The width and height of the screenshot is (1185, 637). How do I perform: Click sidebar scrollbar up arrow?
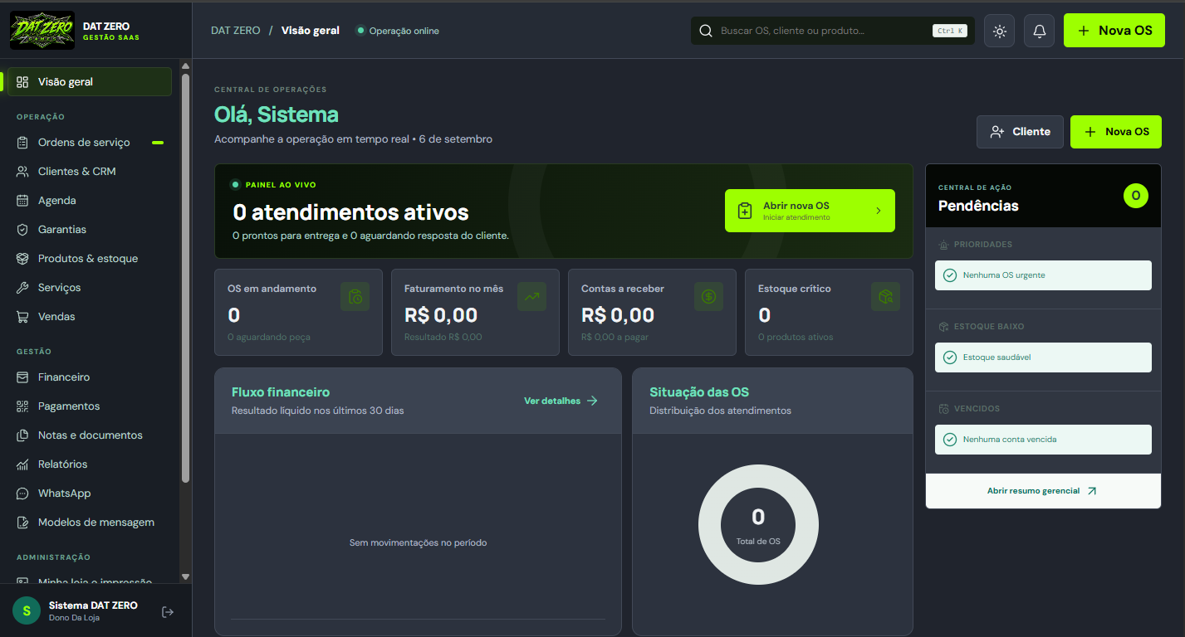(185, 65)
